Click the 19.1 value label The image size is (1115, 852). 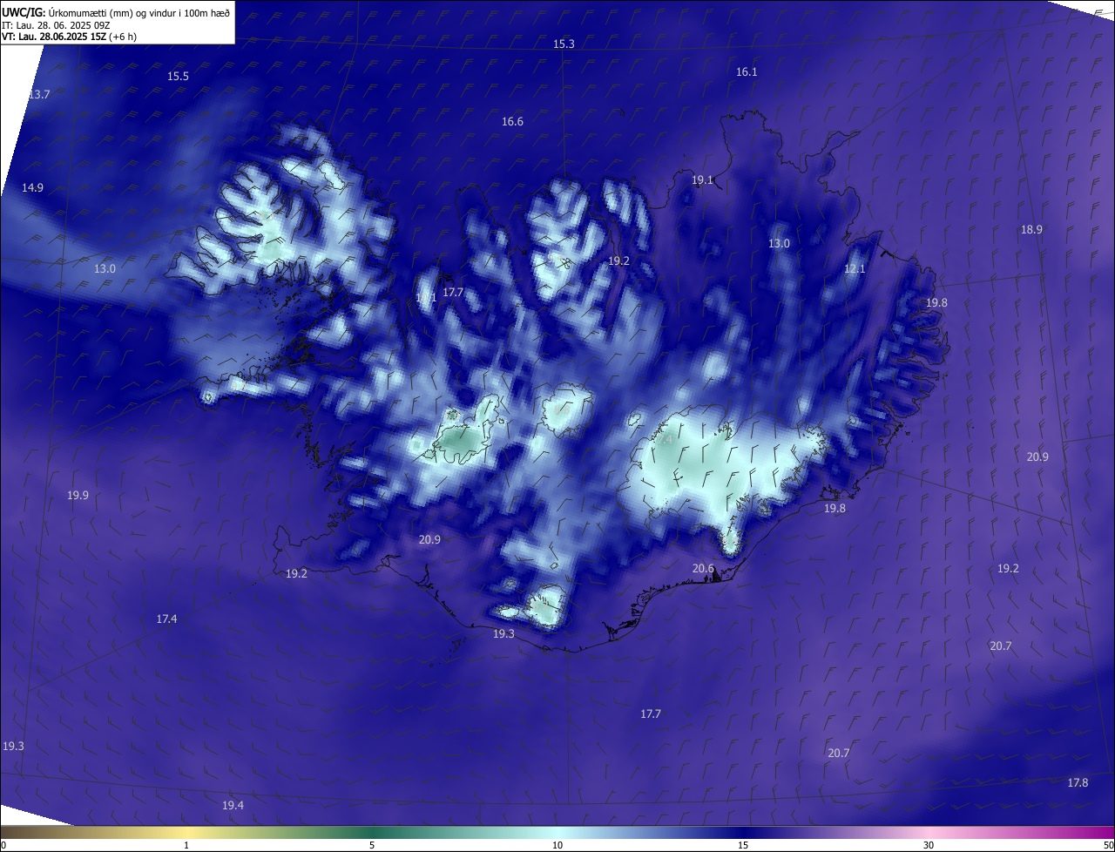coord(702,180)
